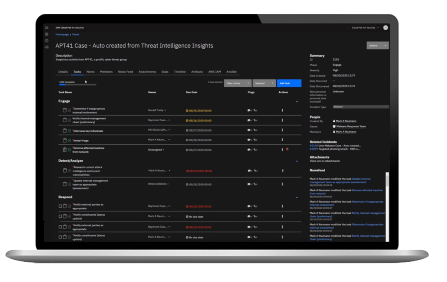Toggle green completion check for Interview key individuals
This screenshot has width=447, height=282.
point(69,131)
